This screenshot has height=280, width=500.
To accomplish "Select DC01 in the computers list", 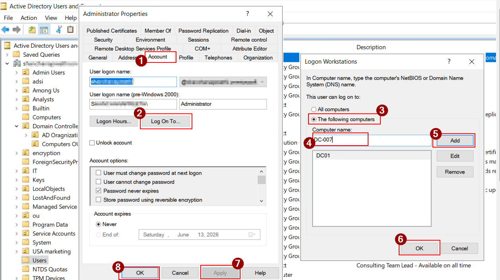I will 372,156.
